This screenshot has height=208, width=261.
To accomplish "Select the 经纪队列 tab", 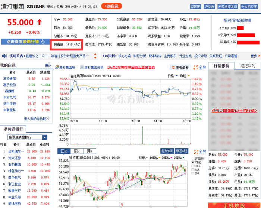I will coord(248,66).
